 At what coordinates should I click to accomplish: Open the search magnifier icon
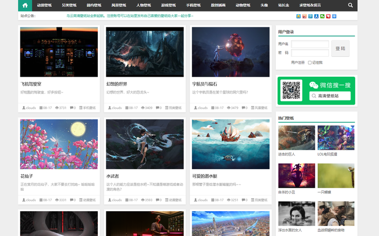coord(350,5)
